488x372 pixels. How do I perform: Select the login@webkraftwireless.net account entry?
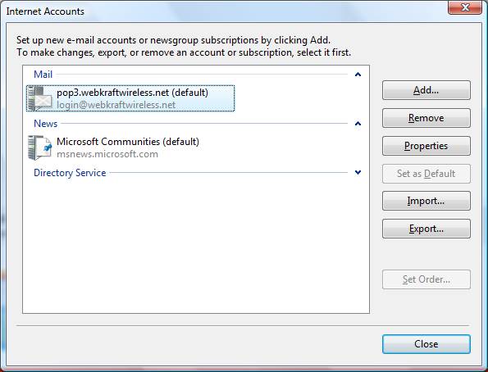tap(130, 98)
